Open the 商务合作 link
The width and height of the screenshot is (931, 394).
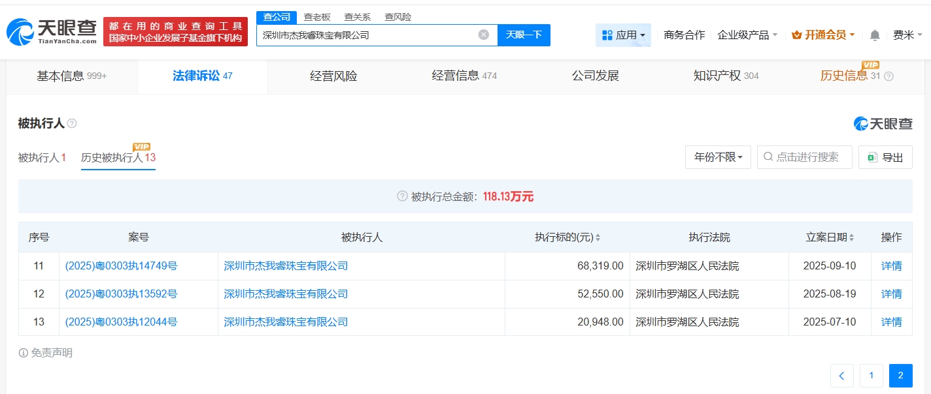pyautogui.click(x=684, y=35)
